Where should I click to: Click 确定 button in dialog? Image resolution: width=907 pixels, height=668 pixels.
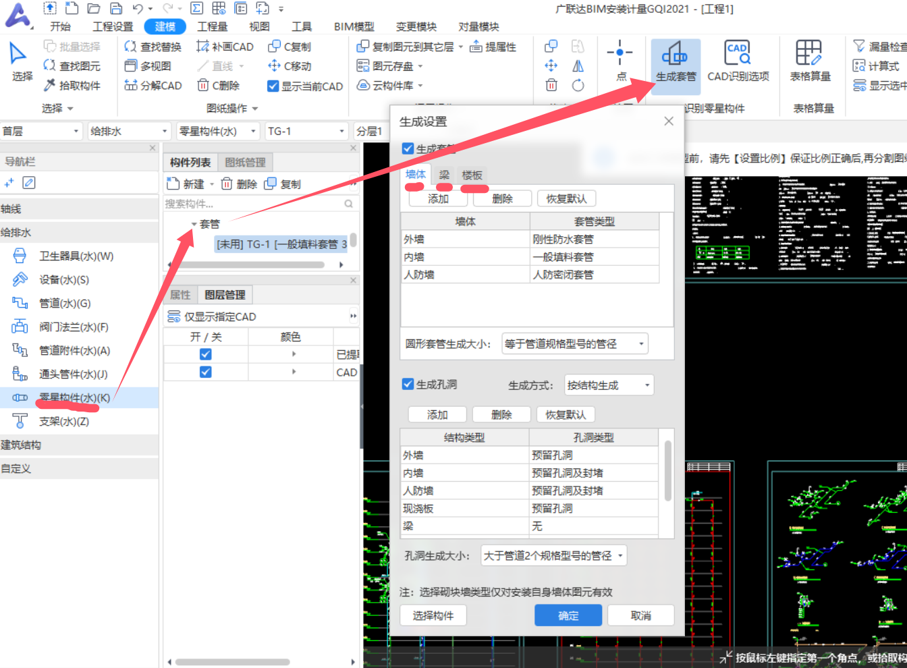[x=568, y=615]
